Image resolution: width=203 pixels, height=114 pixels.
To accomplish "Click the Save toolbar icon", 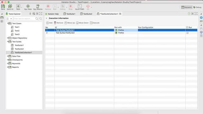I will coord(3,7).
